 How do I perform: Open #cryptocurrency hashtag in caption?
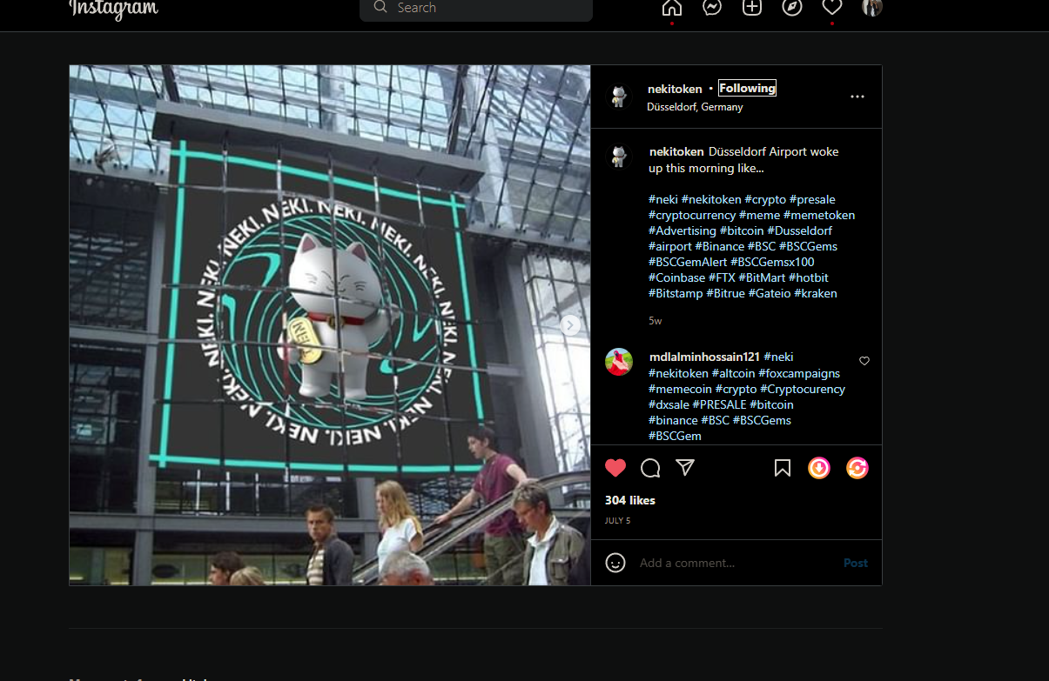pos(692,215)
